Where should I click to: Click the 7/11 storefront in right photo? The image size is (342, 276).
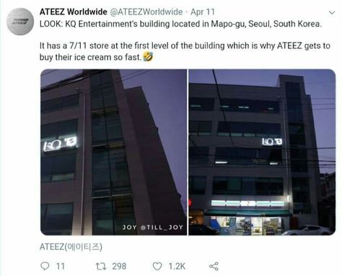(247, 215)
